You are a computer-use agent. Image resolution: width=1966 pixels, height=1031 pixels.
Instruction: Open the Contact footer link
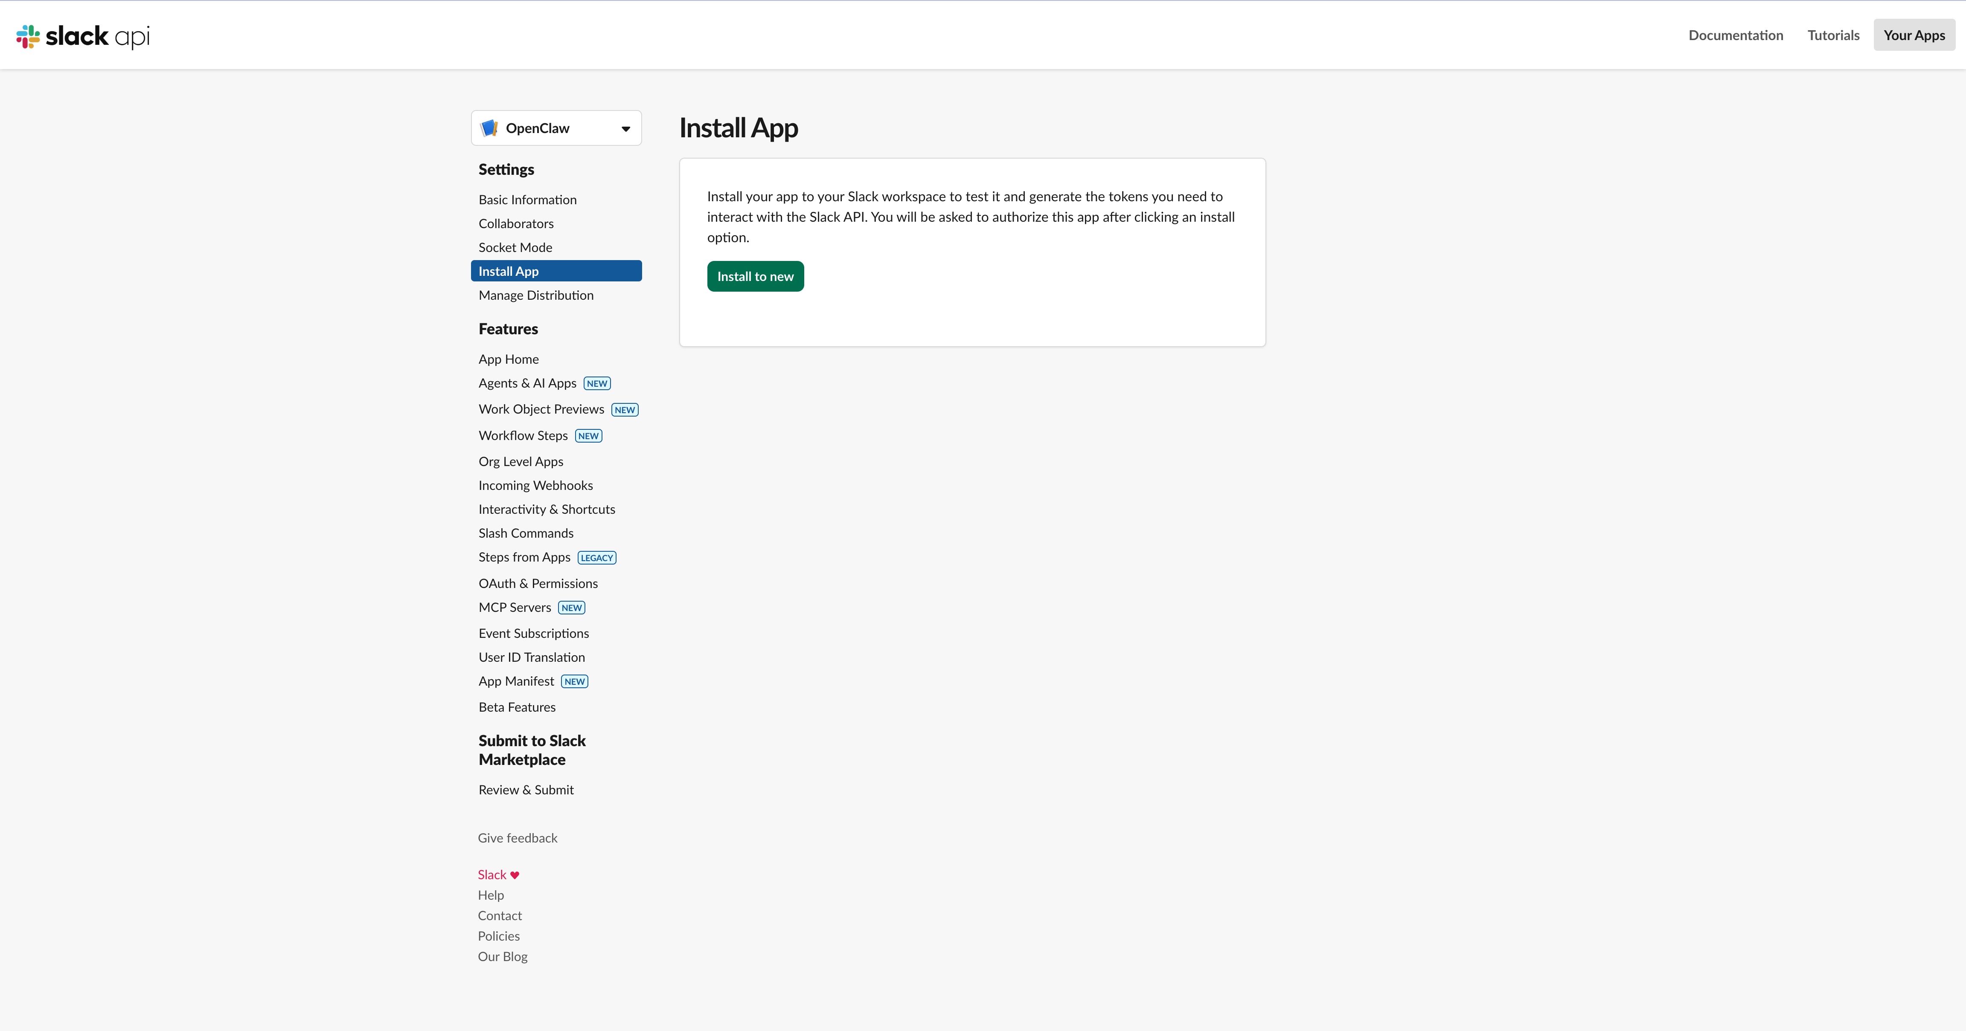[x=500, y=916]
